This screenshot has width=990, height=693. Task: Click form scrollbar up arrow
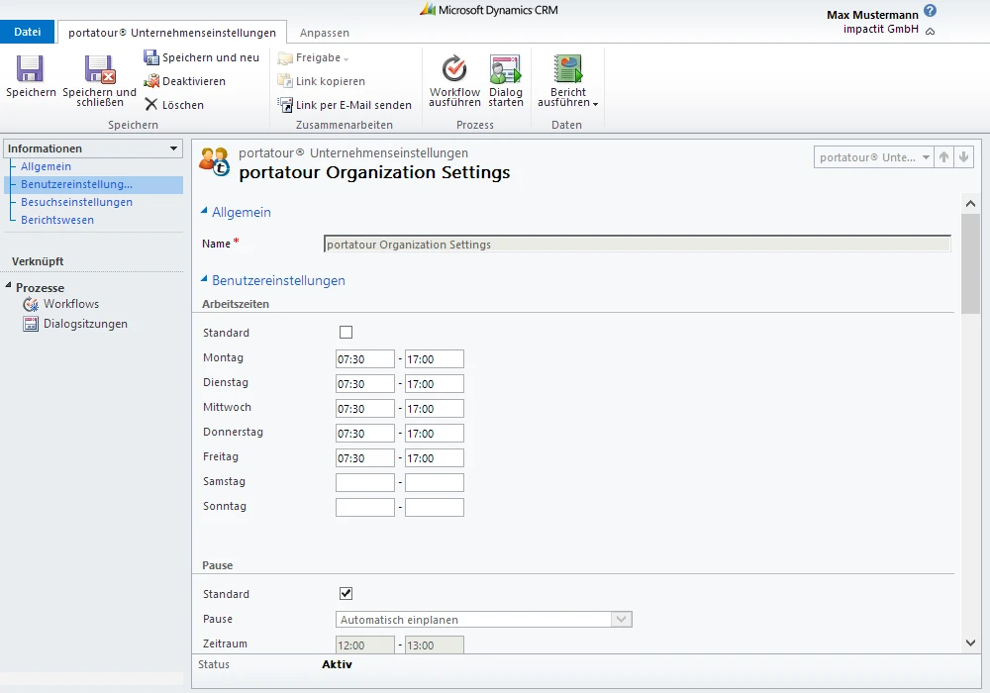click(970, 203)
